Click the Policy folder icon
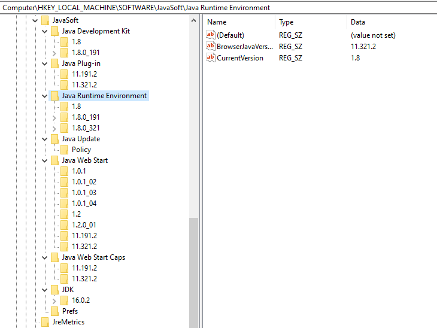 click(65, 150)
